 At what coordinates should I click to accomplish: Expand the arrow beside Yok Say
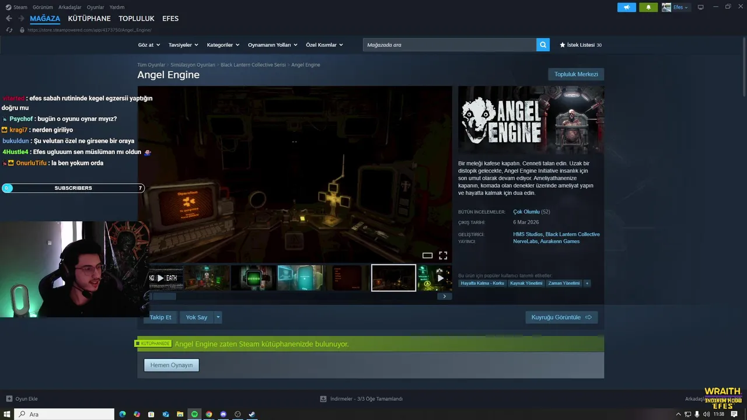pyautogui.click(x=218, y=317)
